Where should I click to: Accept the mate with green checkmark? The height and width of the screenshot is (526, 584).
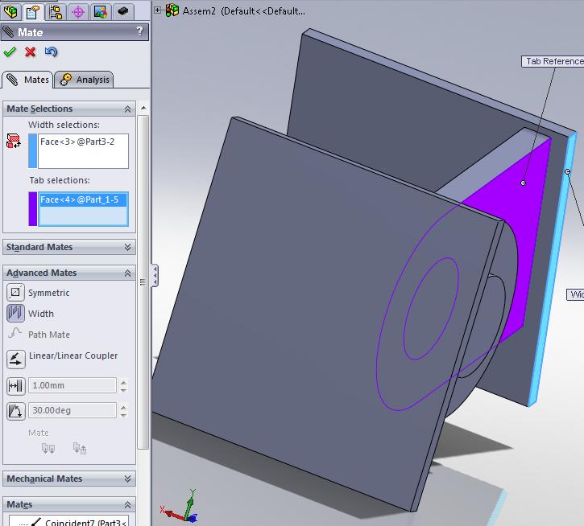[x=10, y=51]
